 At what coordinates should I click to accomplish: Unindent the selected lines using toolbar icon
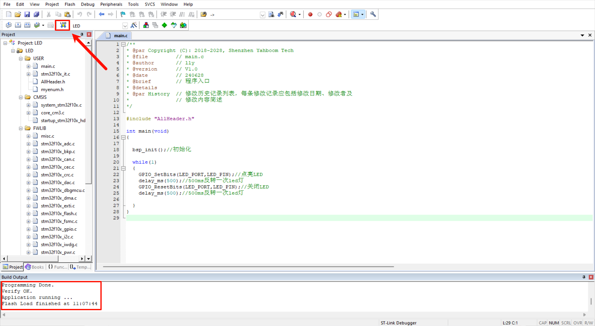[173, 14]
